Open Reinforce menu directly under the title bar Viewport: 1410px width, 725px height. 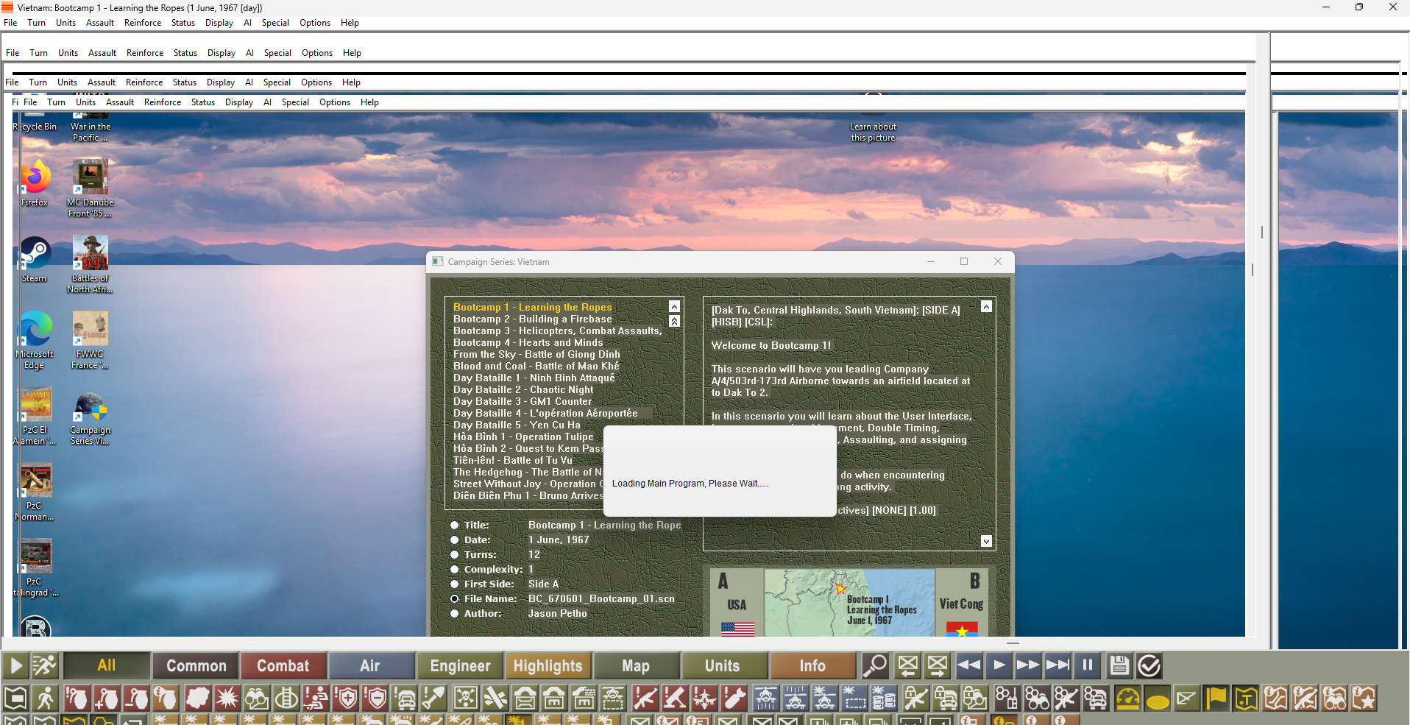[143, 23]
